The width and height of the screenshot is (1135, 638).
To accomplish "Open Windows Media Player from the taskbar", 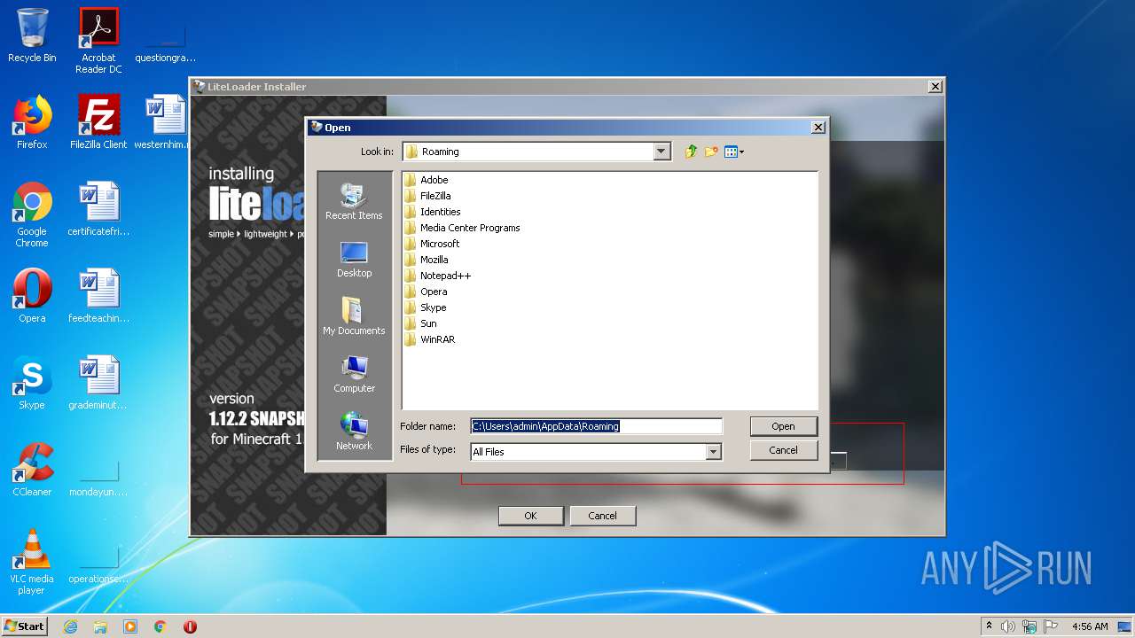I will click(130, 626).
